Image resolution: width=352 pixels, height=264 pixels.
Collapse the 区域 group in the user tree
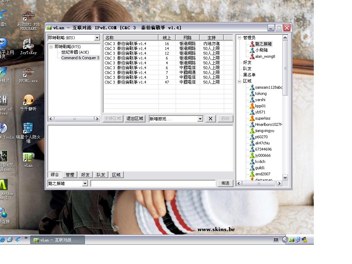(x=240, y=81)
